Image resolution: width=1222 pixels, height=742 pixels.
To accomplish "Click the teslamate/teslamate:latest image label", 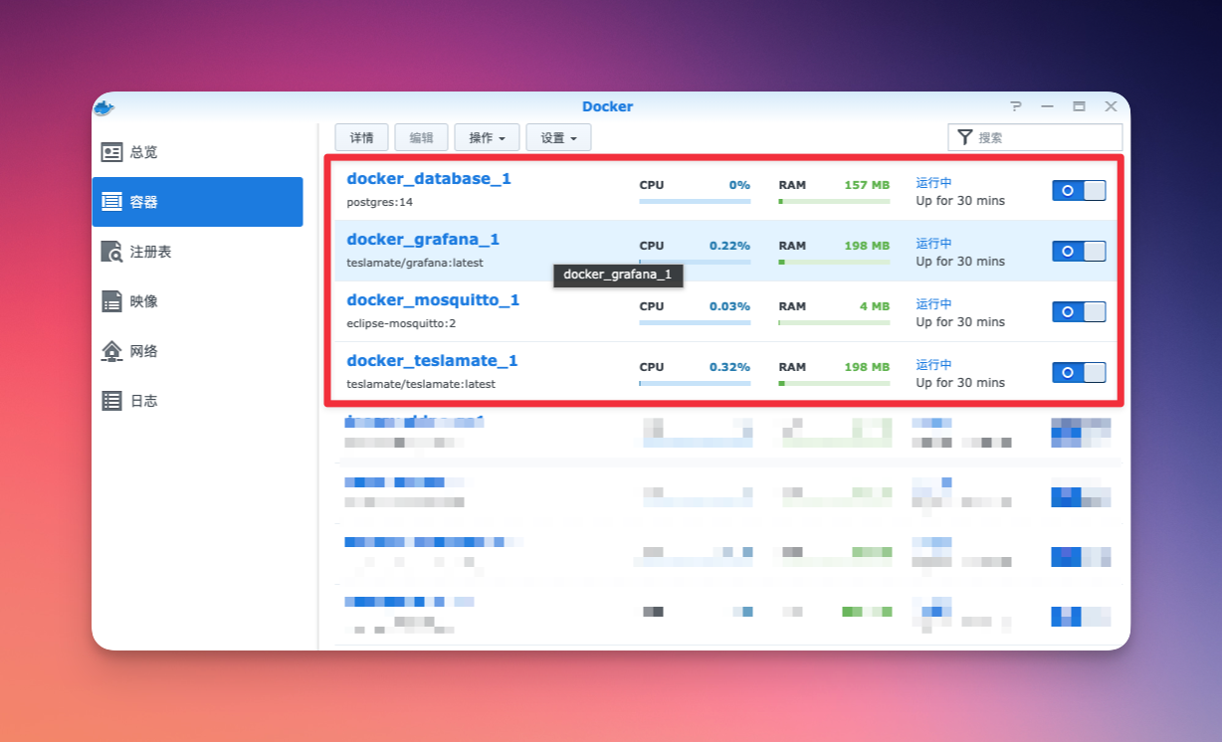I will (x=421, y=384).
